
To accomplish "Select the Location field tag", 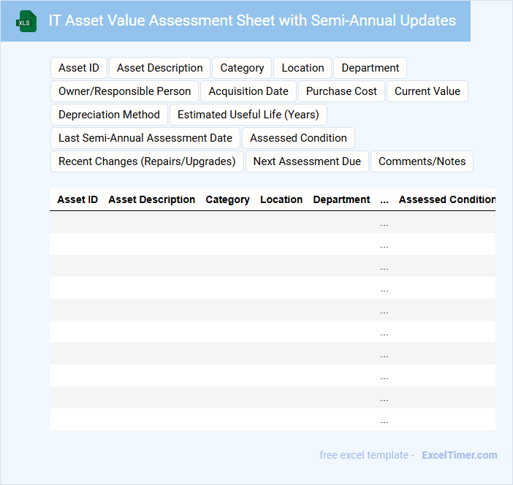I will coord(303,68).
